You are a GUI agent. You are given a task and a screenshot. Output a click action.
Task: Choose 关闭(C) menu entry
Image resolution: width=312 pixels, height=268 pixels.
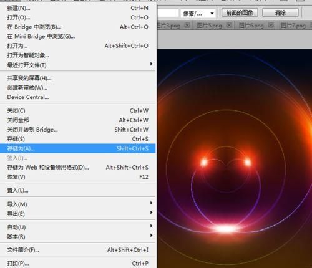point(77,110)
